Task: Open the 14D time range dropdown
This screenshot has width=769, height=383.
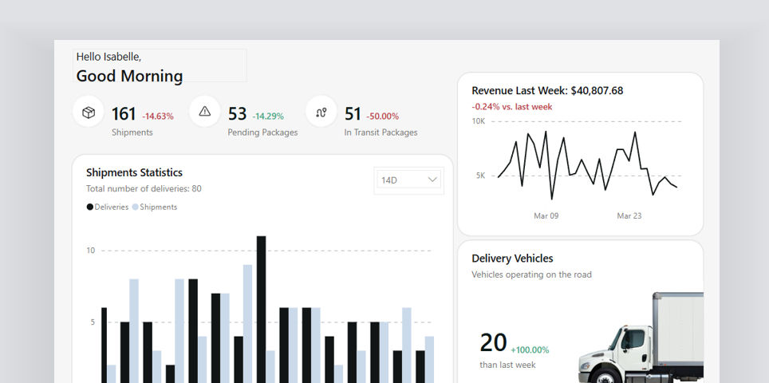Action: [x=409, y=180]
